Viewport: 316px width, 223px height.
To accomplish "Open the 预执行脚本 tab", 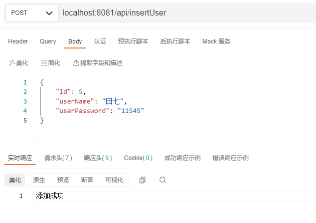I will pos(133,41).
